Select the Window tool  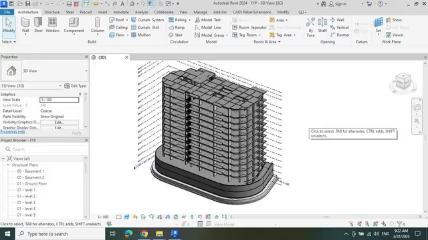(x=52, y=25)
